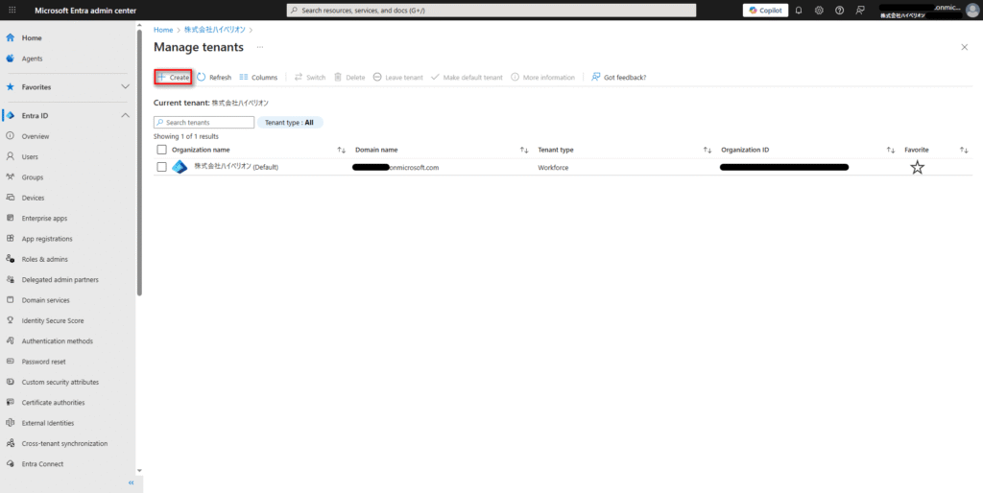Open the header feedback icon
Screen dimensions: 983x493
[x=861, y=10]
